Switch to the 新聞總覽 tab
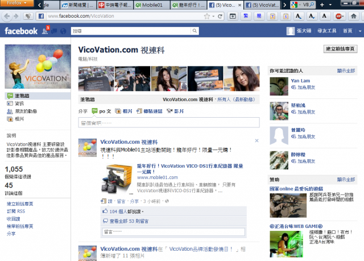Screen dimensions: 364x261 [x=78, y=5]
